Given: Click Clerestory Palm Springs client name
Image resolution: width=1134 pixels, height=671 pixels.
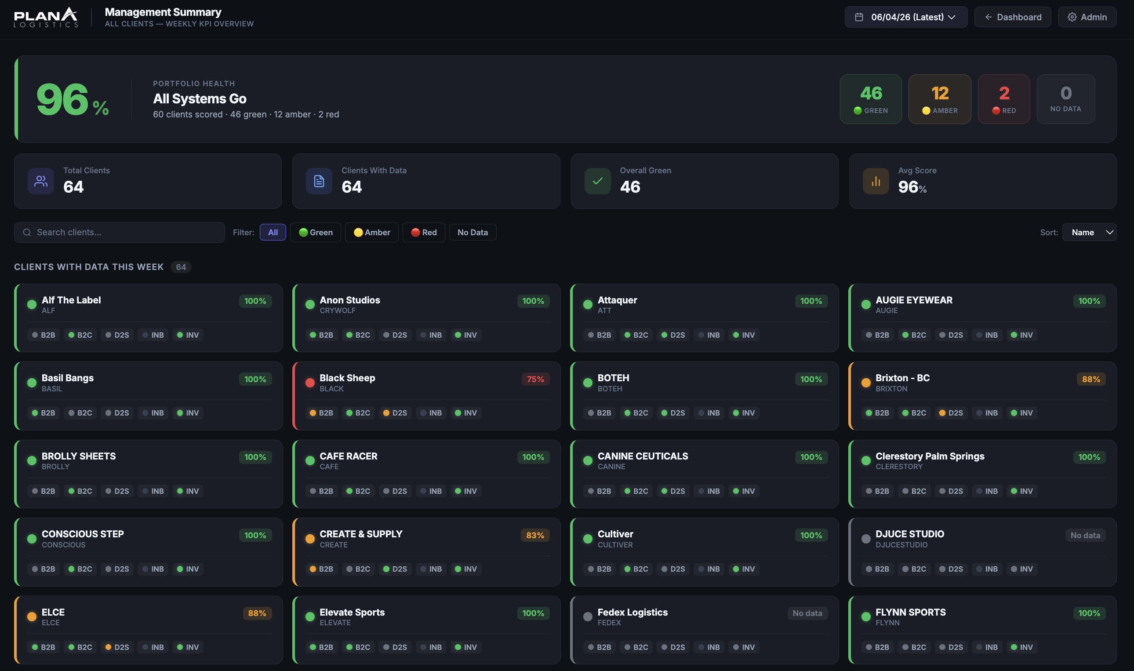Looking at the screenshot, I should (x=930, y=456).
